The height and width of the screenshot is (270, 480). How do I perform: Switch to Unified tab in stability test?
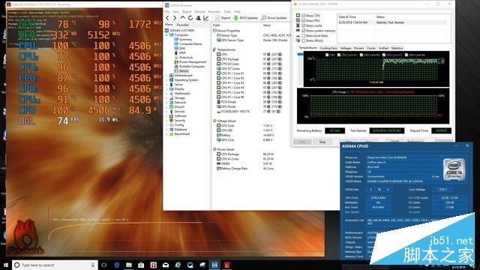point(383,48)
